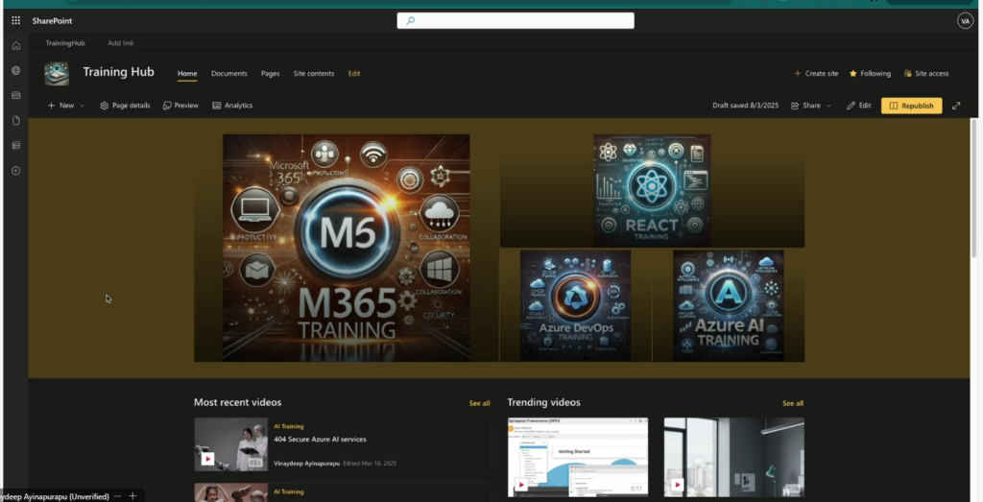Screen dimensions: 983x502
Task: Open the VA account avatar
Action: [x=965, y=21]
